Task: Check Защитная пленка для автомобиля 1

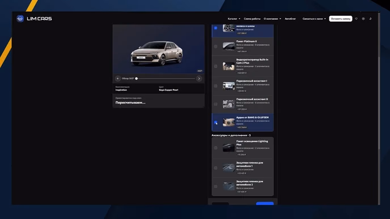Action: coord(215,168)
